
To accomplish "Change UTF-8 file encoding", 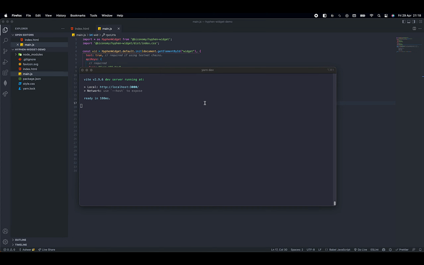I will click(311, 250).
